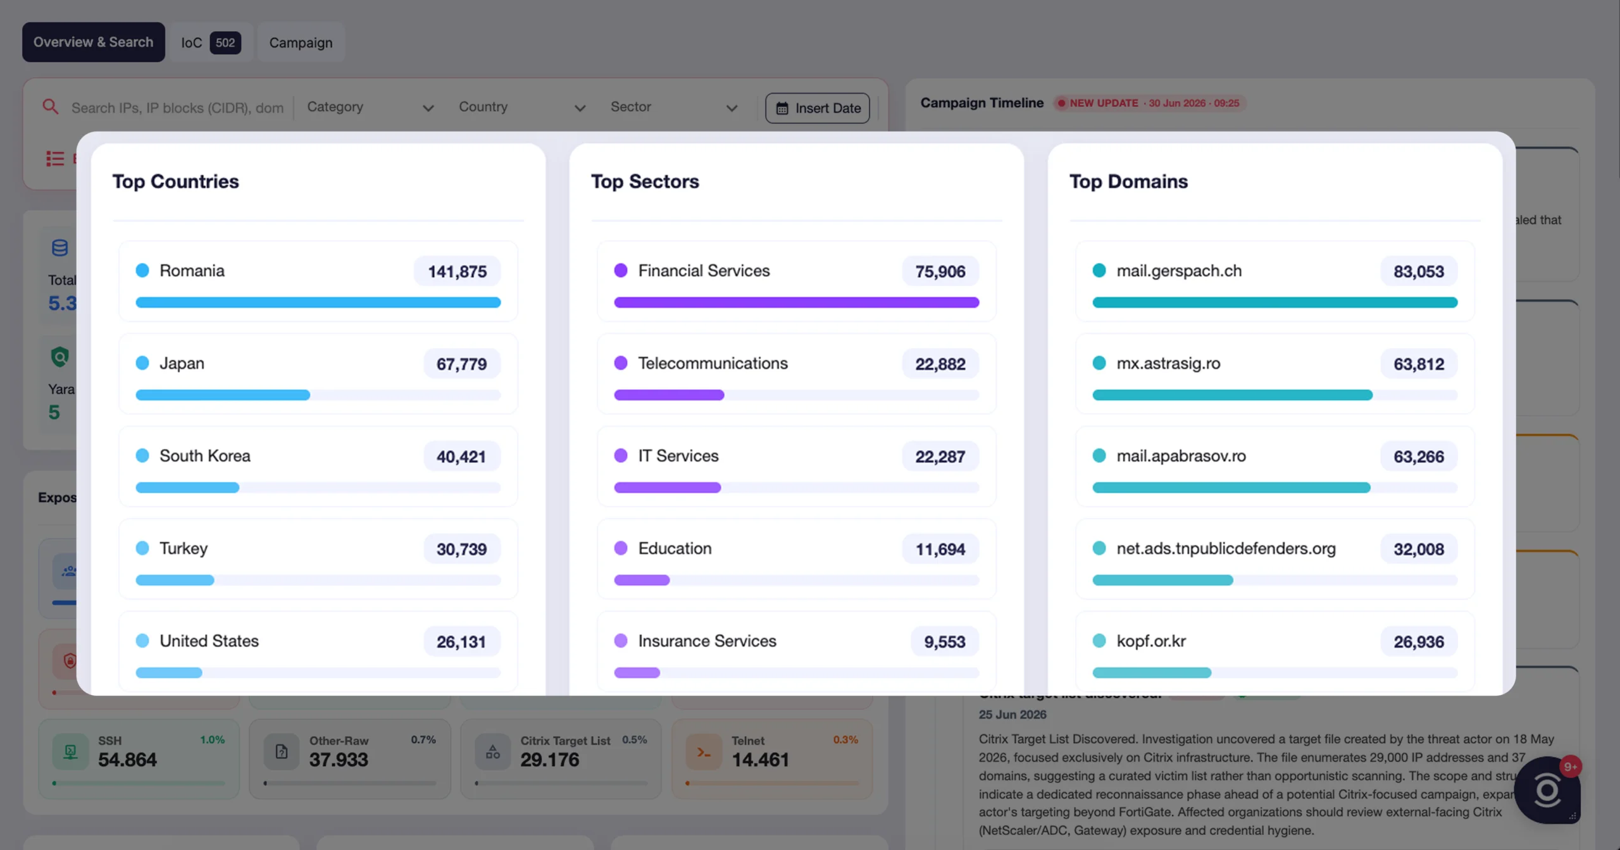1620x850 pixels.
Task: Click the blue database Total icon
Action: click(x=60, y=247)
